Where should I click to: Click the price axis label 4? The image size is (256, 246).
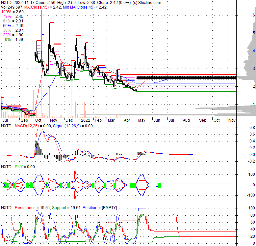[x=254, y=51]
